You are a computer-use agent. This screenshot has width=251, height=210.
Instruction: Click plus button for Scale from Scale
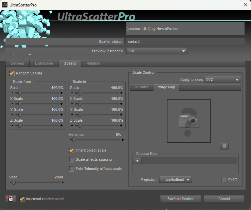61,93
